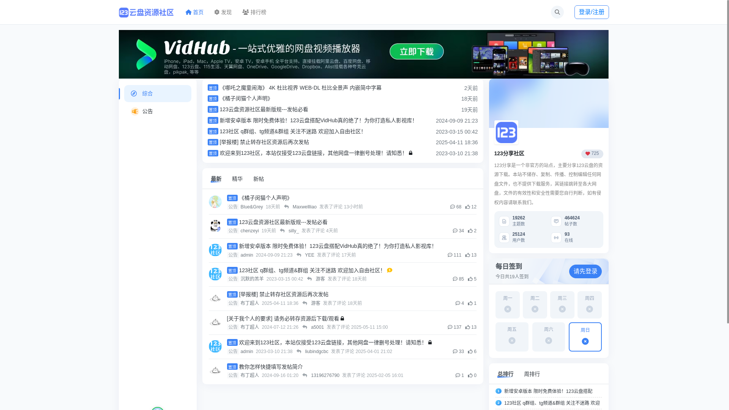Select the 周三 check-in box
This screenshot has width=729, height=410.
[x=562, y=305]
